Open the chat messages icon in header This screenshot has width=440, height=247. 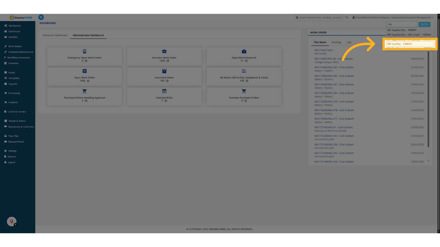346,17
